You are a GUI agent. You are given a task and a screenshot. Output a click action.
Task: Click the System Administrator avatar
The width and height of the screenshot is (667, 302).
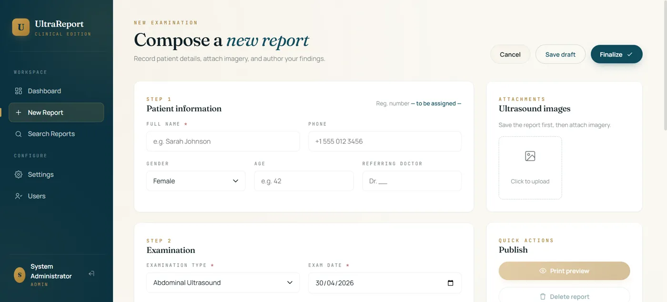(20, 275)
